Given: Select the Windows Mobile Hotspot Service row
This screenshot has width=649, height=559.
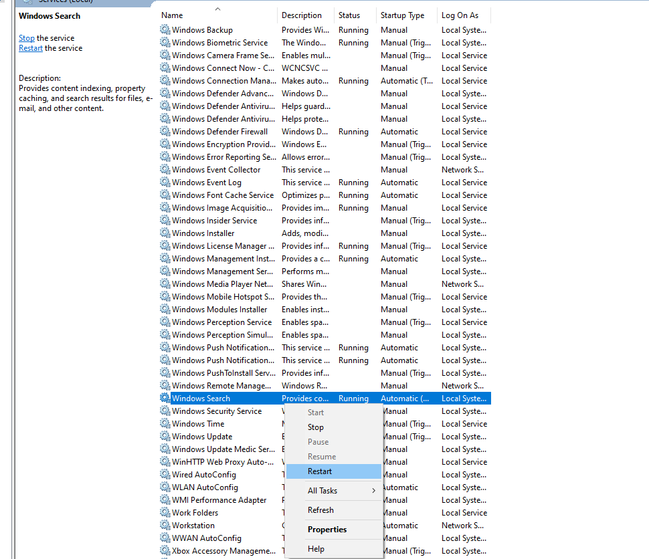Looking at the screenshot, I should click(325, 297).
